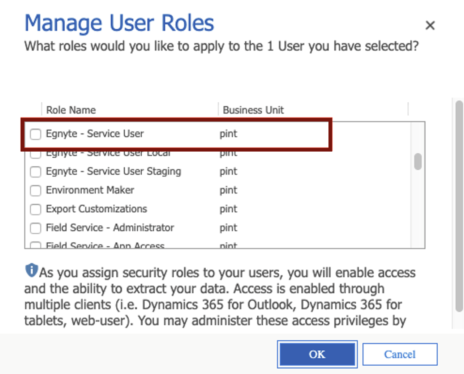Click the shield info icon
This screenshot has height=374, width=464.
(x=31, y=270)
